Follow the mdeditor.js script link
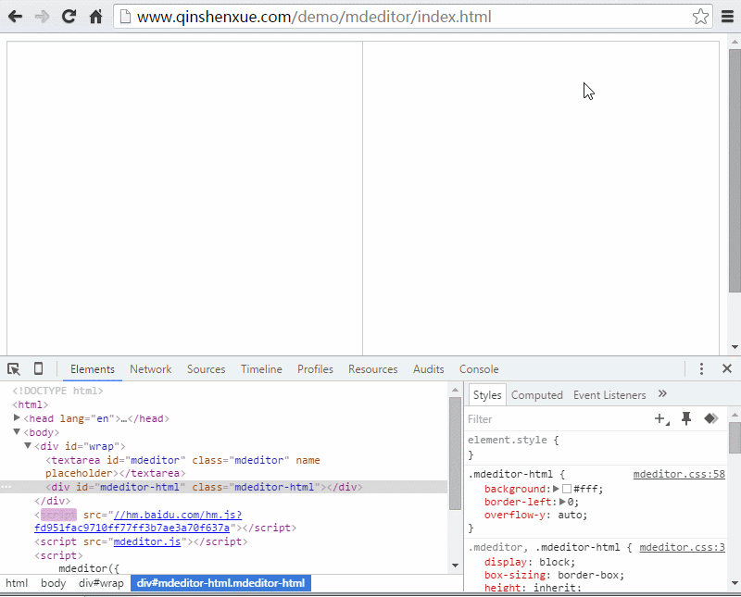741x597 pixels. pos(147,541)
